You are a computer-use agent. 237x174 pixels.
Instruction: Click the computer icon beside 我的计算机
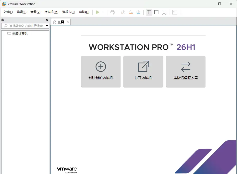[9, 34]
